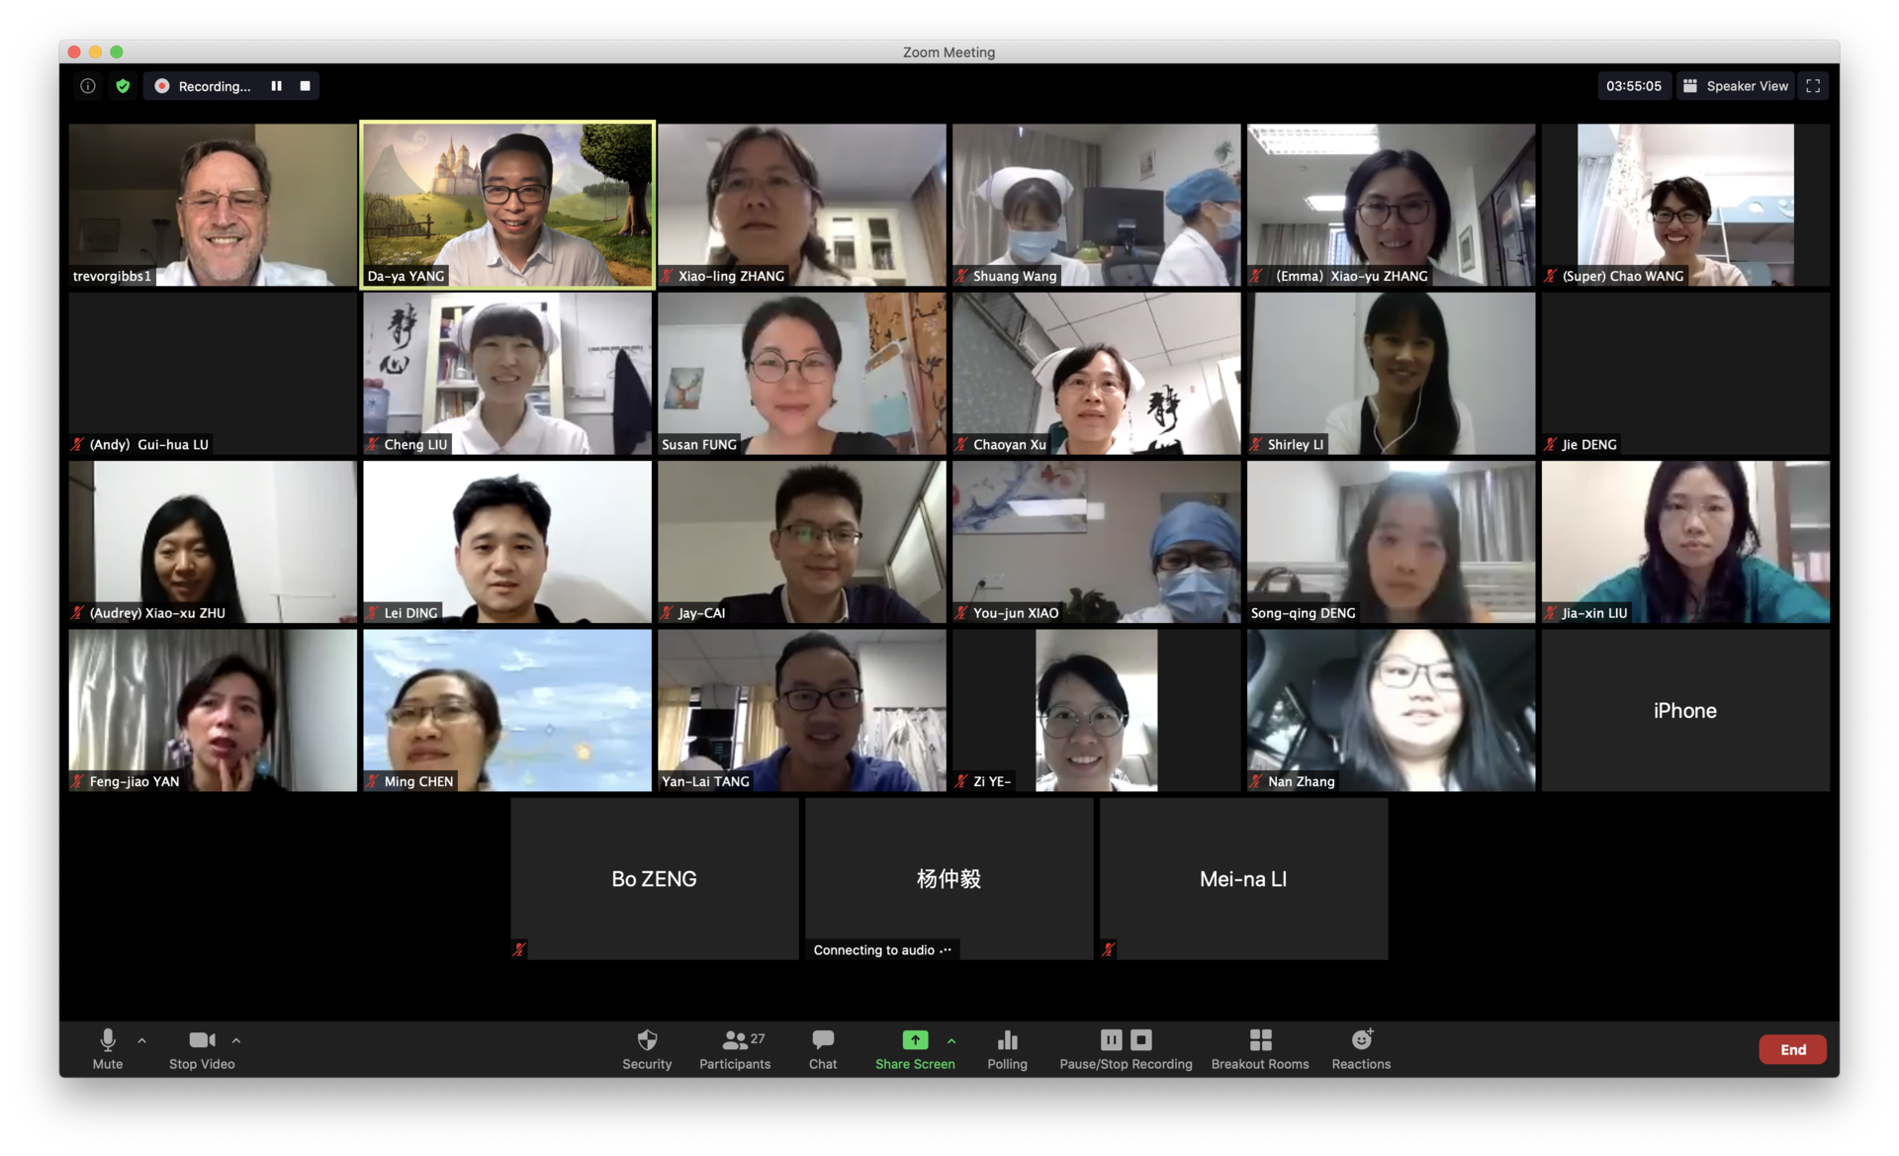Click the red Recording indicator label

click(x=215, y=86)
